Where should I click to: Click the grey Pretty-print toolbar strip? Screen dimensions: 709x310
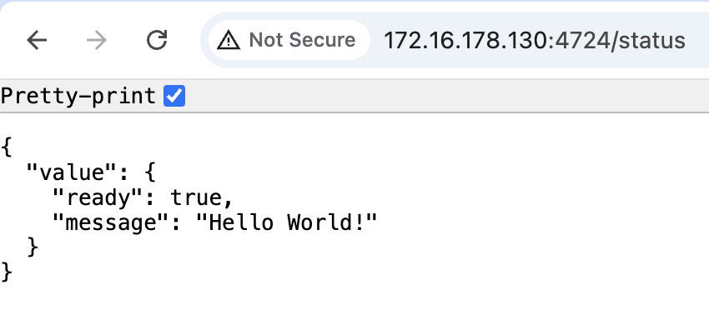click(x=354, y=96)
